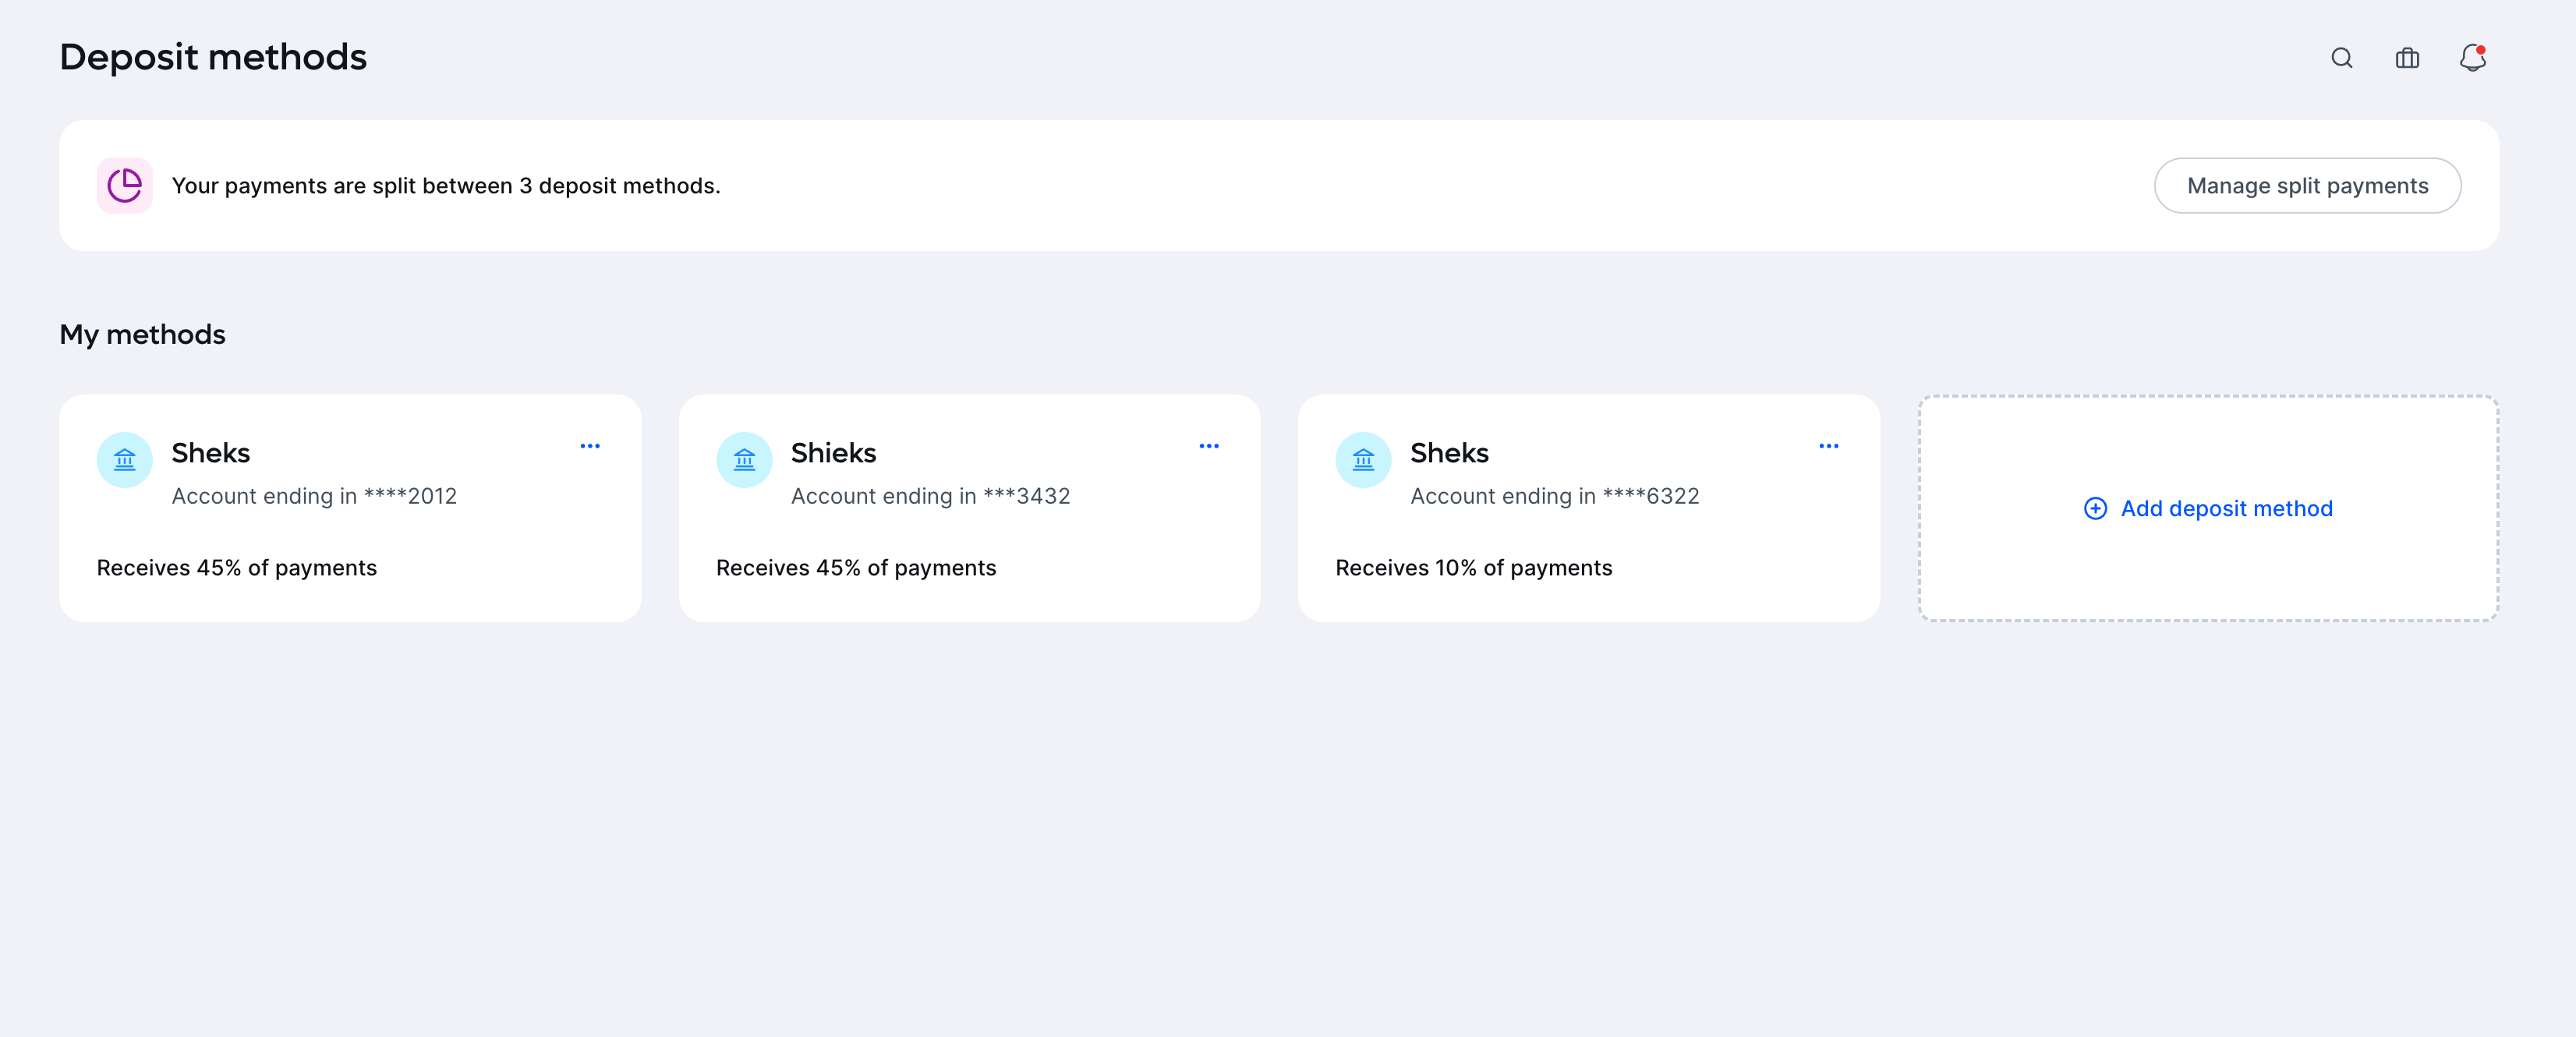Open options menu on Shieks ***3432 card
Viewport: 2576px width, 1037px height.
click(1209, 446)
